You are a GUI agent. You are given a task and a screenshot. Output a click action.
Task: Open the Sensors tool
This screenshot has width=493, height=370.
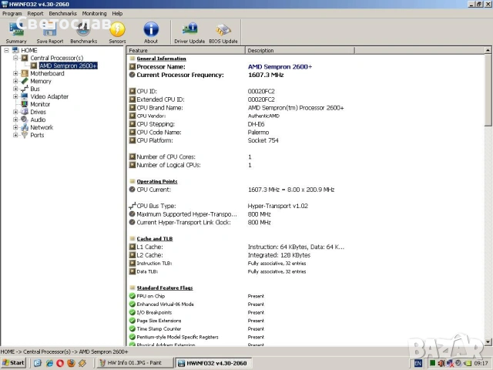point(117,31)
